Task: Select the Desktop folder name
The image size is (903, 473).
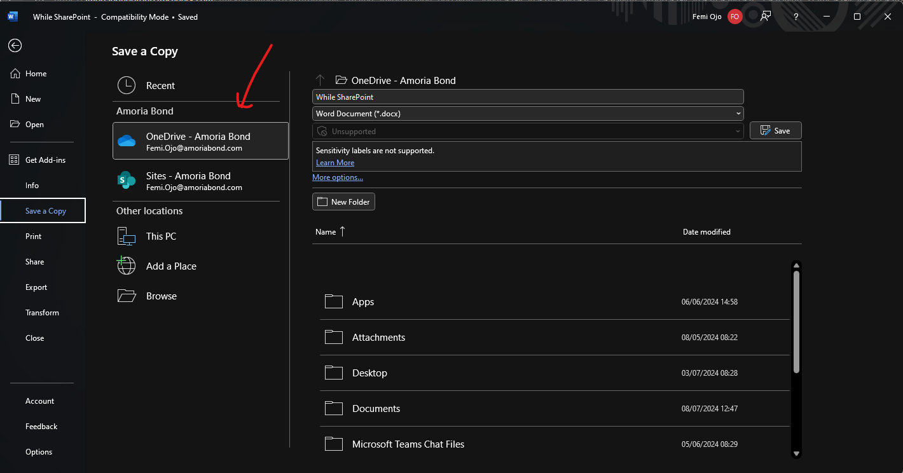Action: 369,373
